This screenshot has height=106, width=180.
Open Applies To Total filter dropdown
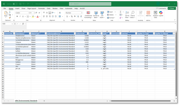click(x=154, y=33)
